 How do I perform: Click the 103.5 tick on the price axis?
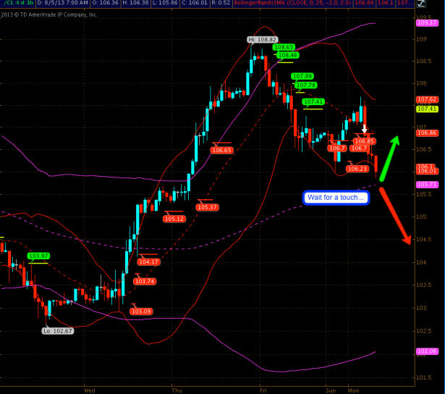coord(423,285)
